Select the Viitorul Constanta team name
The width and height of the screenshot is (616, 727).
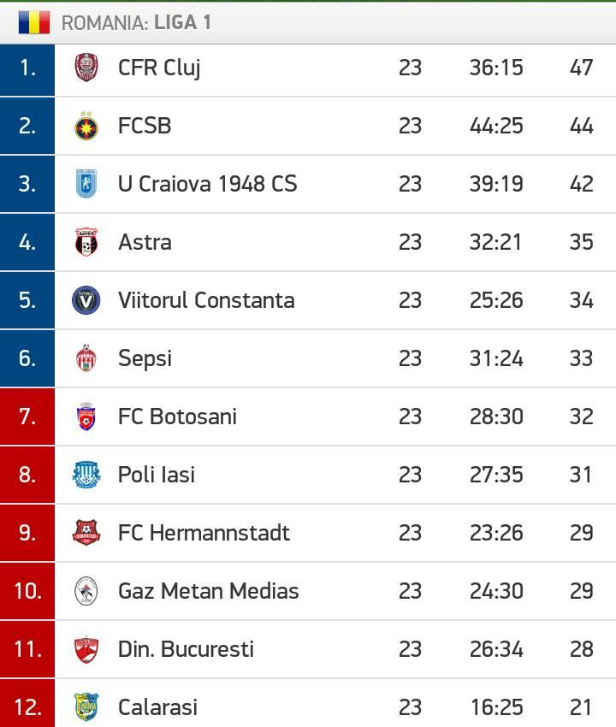[x=206, y=300]
